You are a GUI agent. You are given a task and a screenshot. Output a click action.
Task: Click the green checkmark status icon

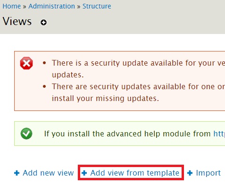pos(26,134)
